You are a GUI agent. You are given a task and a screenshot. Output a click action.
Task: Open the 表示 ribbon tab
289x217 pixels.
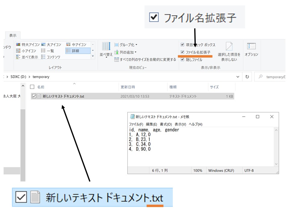tap(13, 35)
